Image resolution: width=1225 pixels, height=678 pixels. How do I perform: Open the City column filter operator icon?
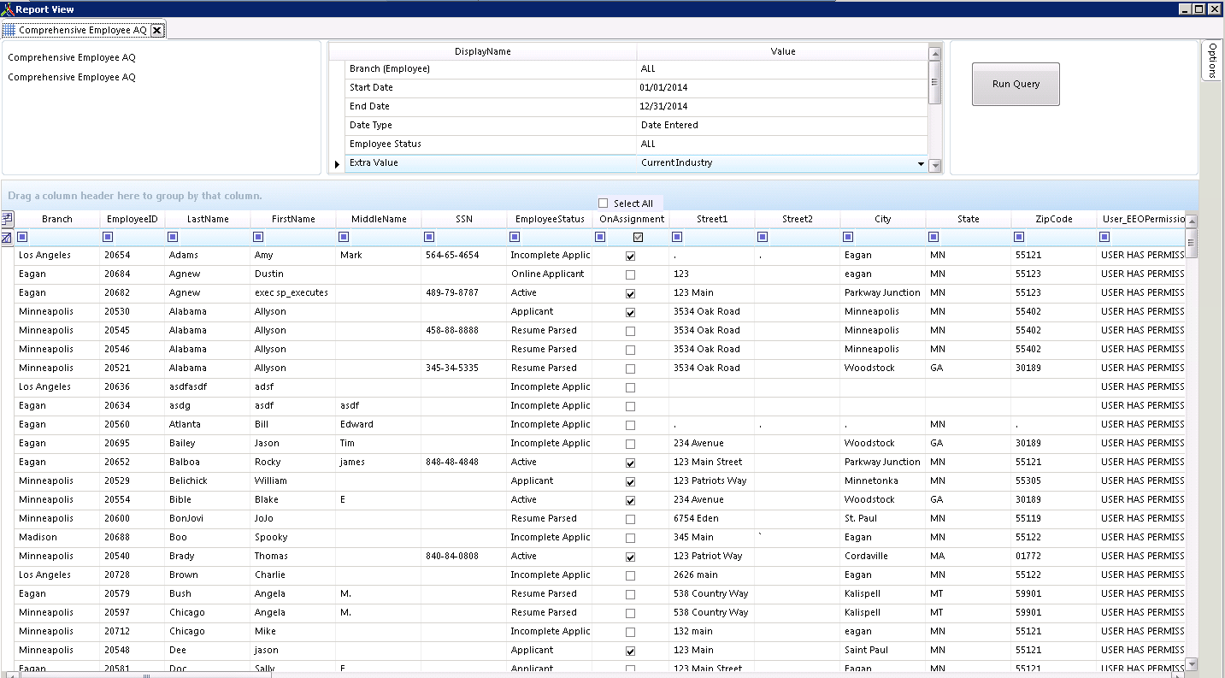[848, 237]
